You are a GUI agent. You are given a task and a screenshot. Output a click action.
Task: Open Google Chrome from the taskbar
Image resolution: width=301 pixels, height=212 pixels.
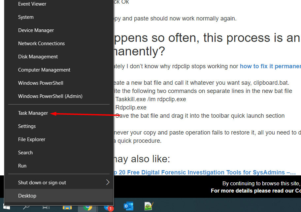(87, 208)
